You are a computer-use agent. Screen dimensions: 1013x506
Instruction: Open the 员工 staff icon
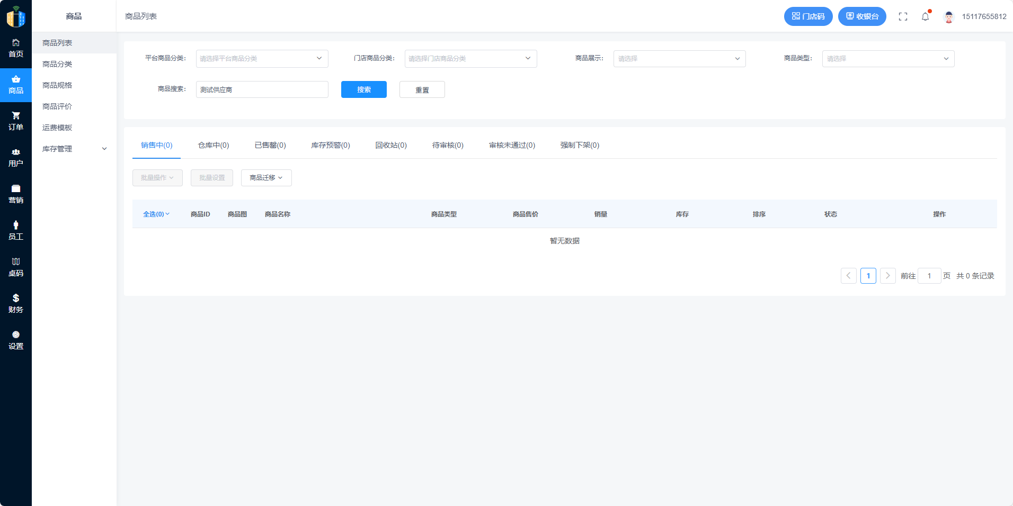click(x=16, y=225)
